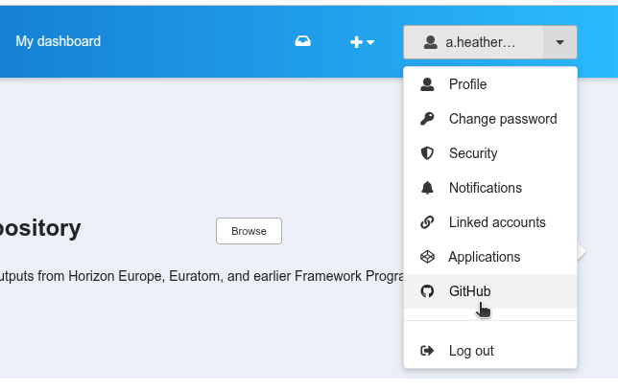Select GitHub from the user menu
The height and width of the screenshot is (392, 618).
[x=469, y=291]
